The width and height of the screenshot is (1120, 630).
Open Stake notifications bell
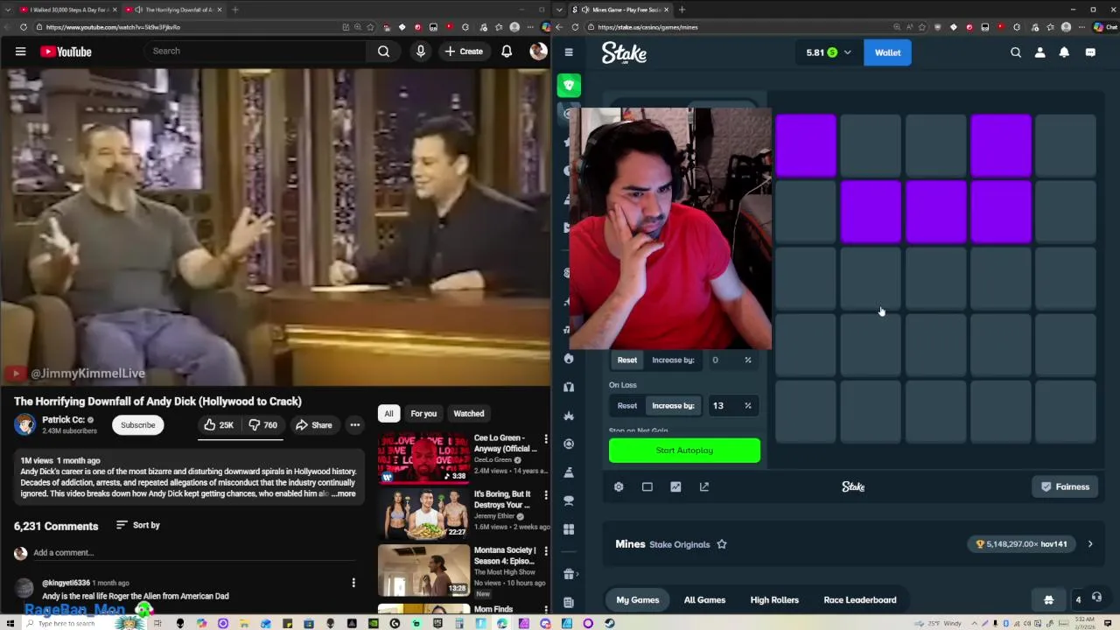point(1064,52)
